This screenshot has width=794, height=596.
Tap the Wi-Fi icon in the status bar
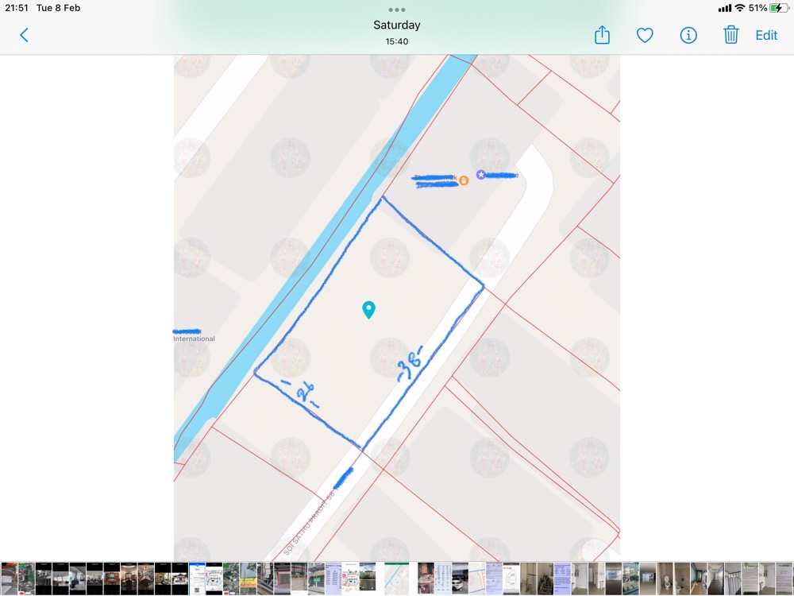click(740, 8)
